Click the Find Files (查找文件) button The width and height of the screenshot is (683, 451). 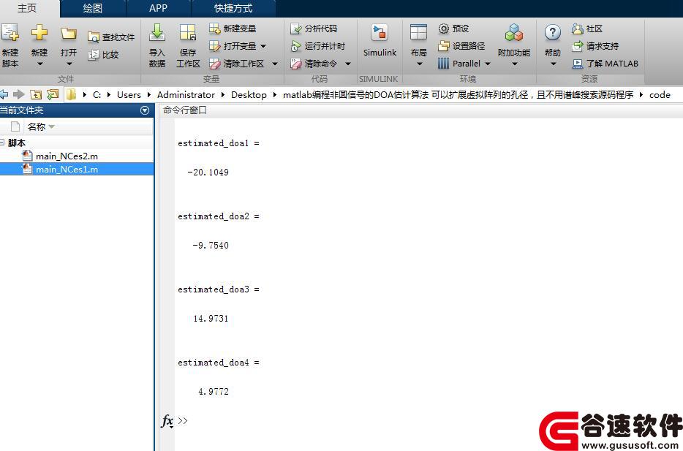pyautogui.click(x=111, y=37)
